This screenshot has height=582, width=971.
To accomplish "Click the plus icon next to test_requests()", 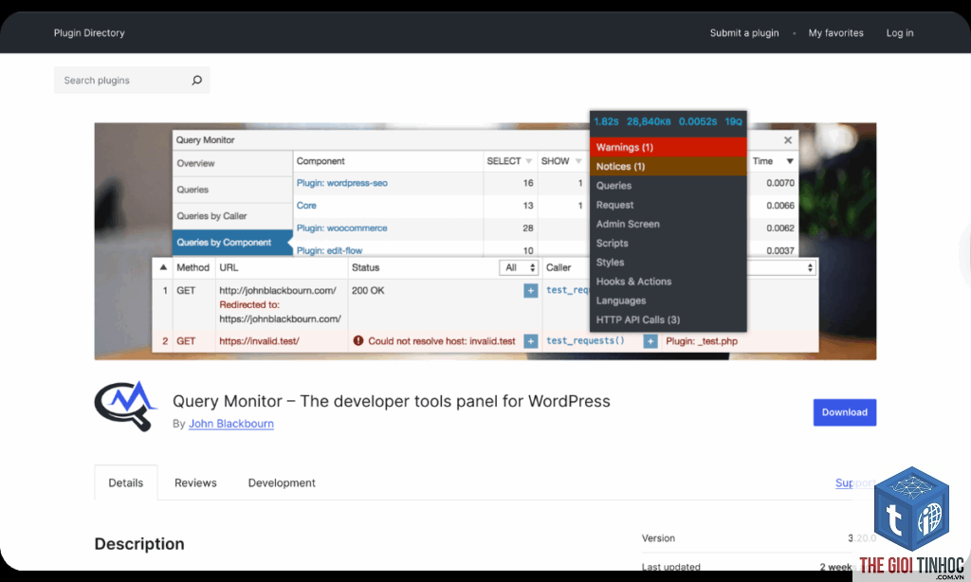I will (650, 341).
